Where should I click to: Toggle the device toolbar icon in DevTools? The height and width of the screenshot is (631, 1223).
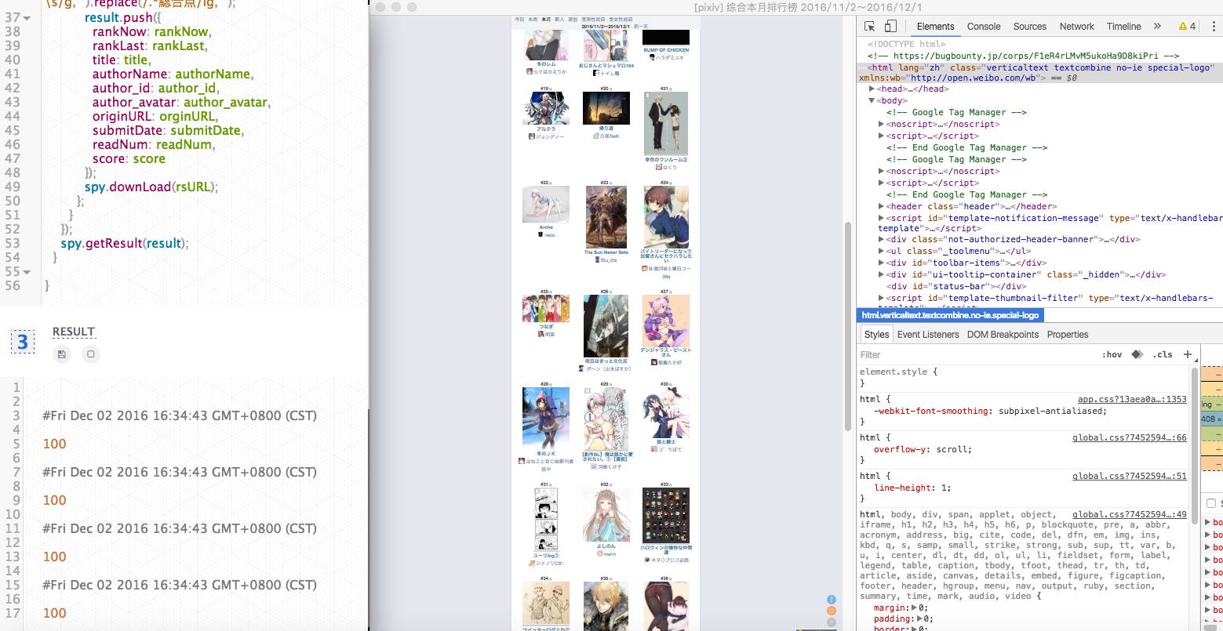(x=890, y=26)
